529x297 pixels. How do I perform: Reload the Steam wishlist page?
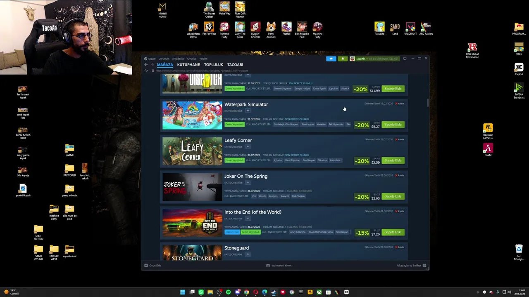click(146, 71)
